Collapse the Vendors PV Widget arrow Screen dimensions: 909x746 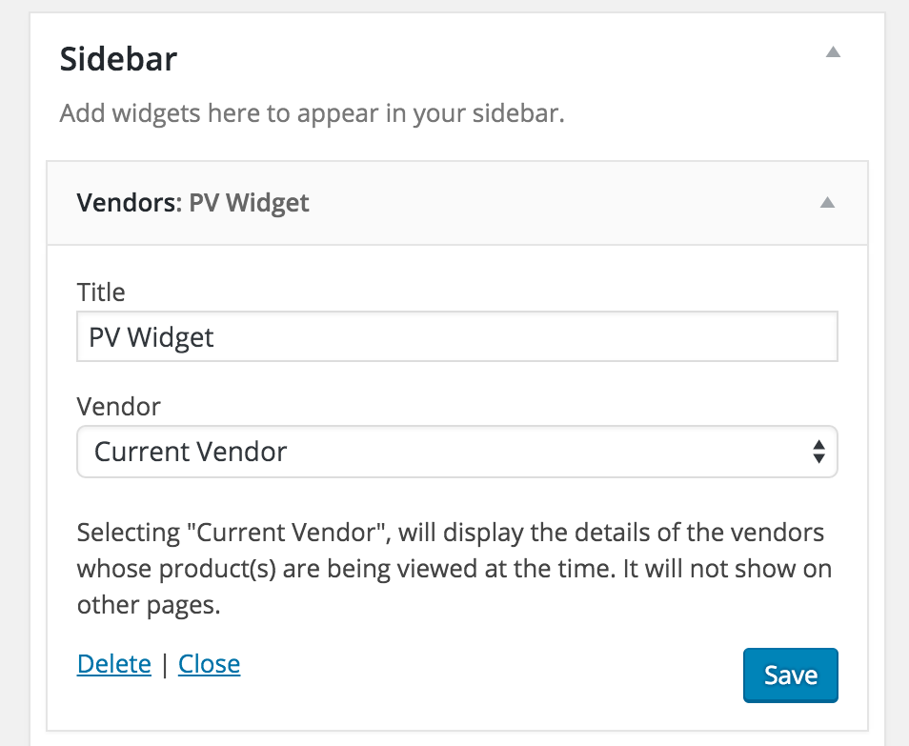828,202
